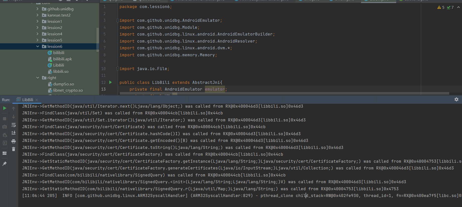Click 'import java.io.File;' code line
The width and height of the screenshot is (462, 207).
tap(144, 69)
